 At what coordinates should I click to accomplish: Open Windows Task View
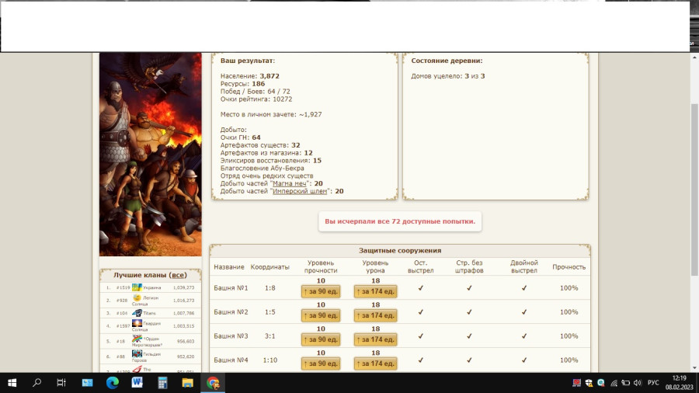[x=61, y=383]
